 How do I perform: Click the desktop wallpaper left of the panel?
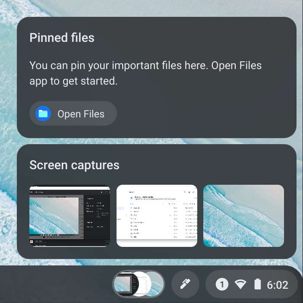8,129
